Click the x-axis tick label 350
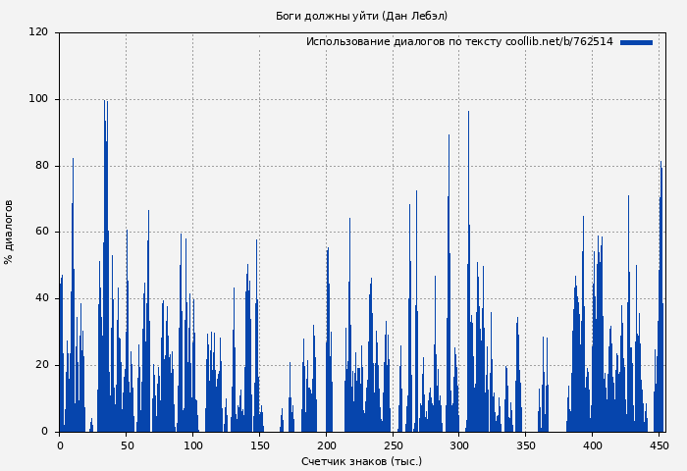Screen dimensions: 687x471 526,445
